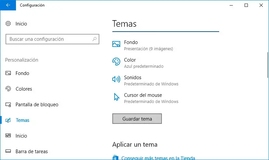
Task: Click the theme Color palette icon
Action: 116,62
